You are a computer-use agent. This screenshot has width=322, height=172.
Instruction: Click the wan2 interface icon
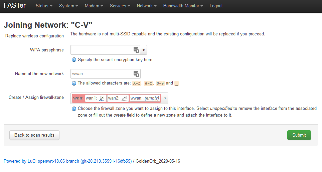click(124, 98)
